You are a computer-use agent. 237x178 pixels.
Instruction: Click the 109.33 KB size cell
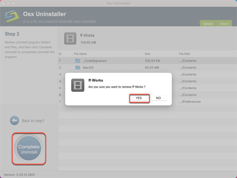(x=152, y=61)
